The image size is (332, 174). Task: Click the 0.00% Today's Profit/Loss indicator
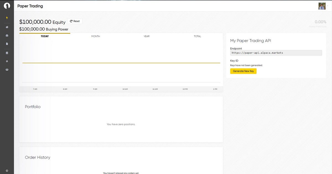[x=320, y=22]
